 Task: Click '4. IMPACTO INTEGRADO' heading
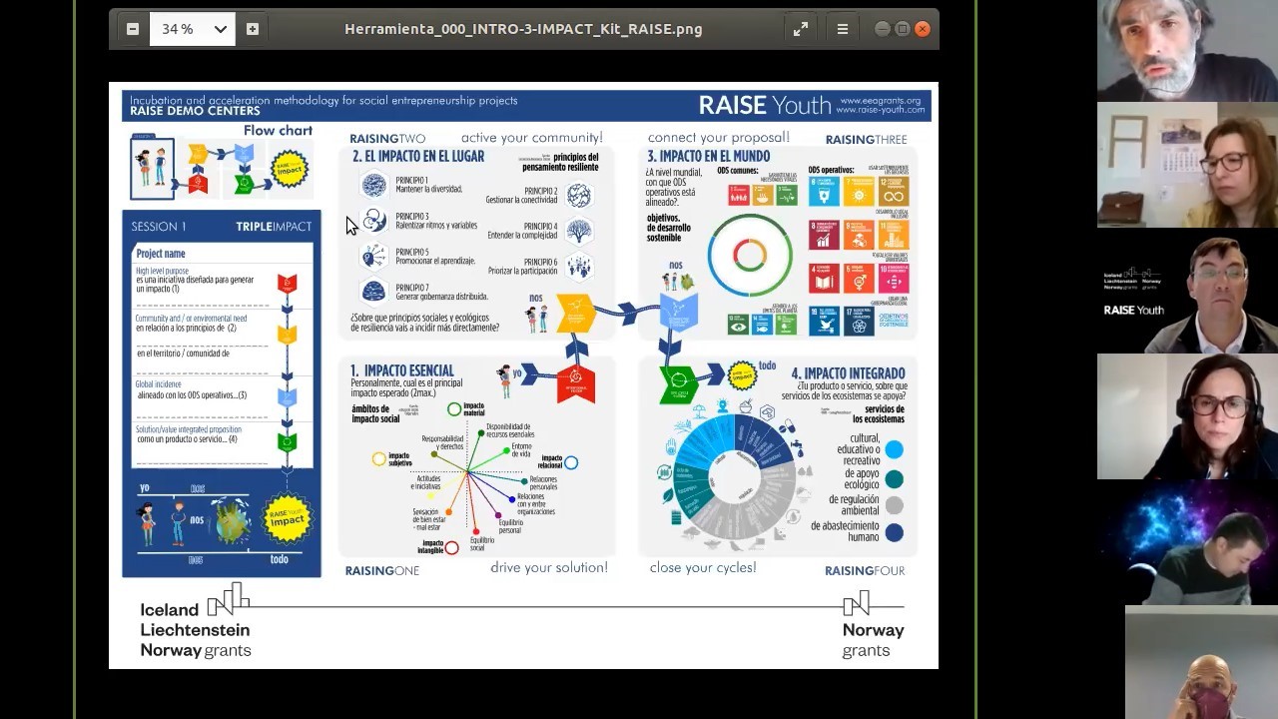coord(849,373)
